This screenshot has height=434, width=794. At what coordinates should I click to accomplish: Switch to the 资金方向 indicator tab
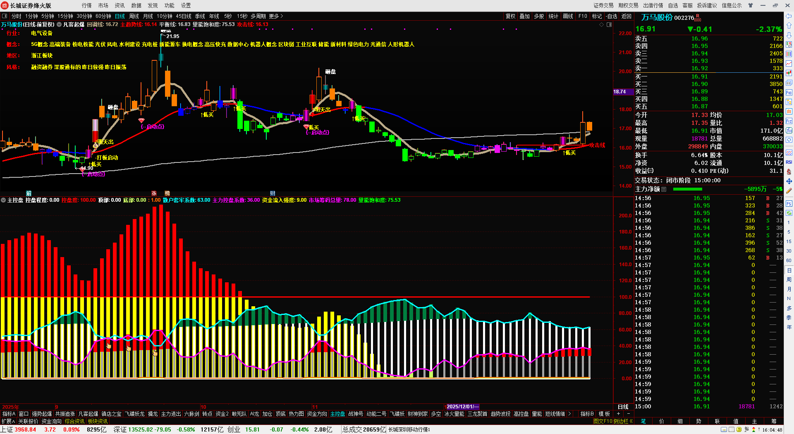(317, 414)
